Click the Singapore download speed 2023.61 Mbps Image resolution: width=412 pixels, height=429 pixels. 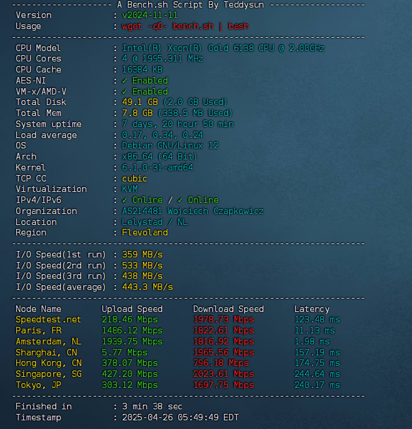tap(224, 374)
